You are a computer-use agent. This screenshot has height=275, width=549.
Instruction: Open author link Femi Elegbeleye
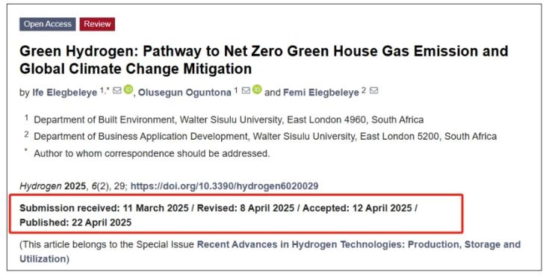(x=321, y=93)
